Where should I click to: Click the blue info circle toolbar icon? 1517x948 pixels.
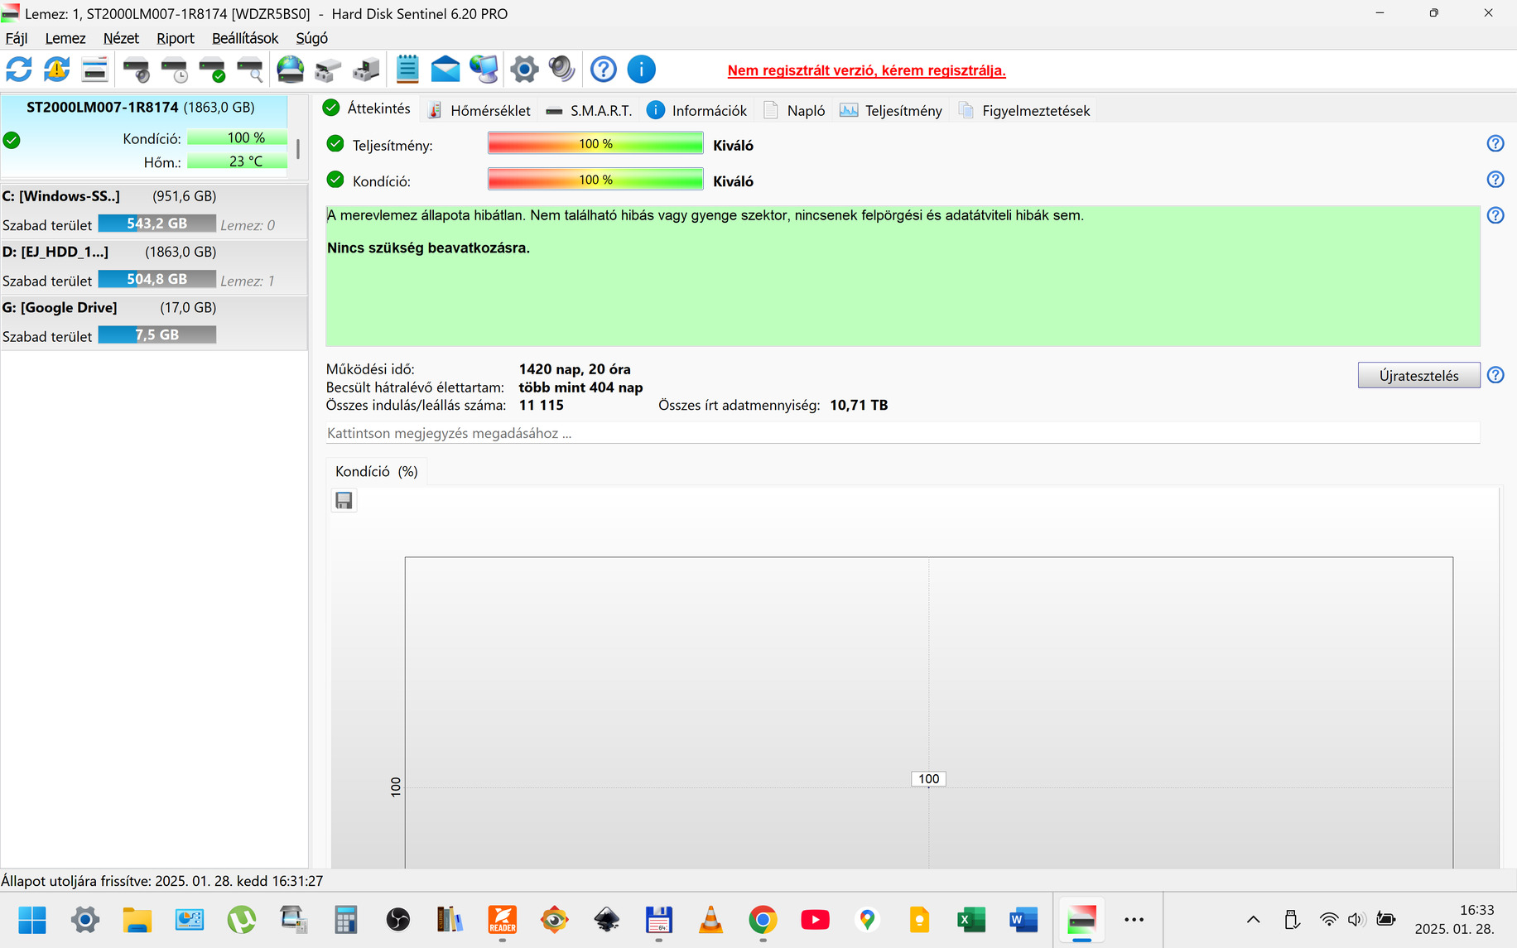pos(642,70)
